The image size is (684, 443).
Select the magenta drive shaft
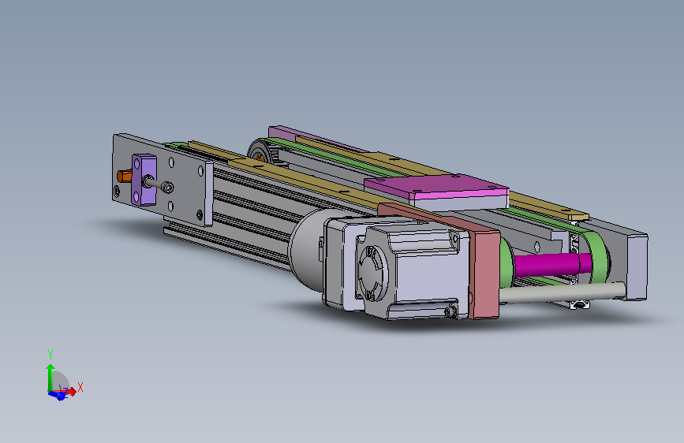[x=552, y=264]
